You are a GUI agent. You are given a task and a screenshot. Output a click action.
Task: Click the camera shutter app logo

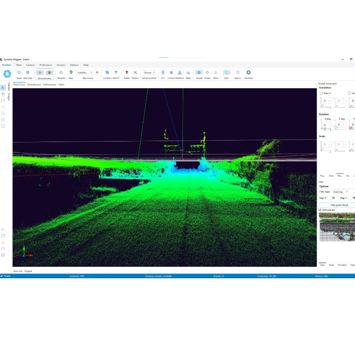[7, 74]
